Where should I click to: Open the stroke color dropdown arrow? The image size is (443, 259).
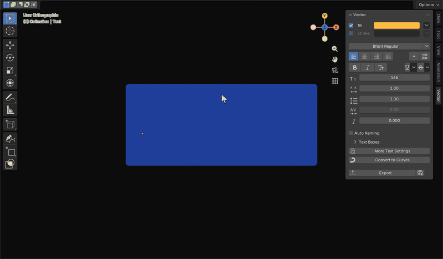426,33
